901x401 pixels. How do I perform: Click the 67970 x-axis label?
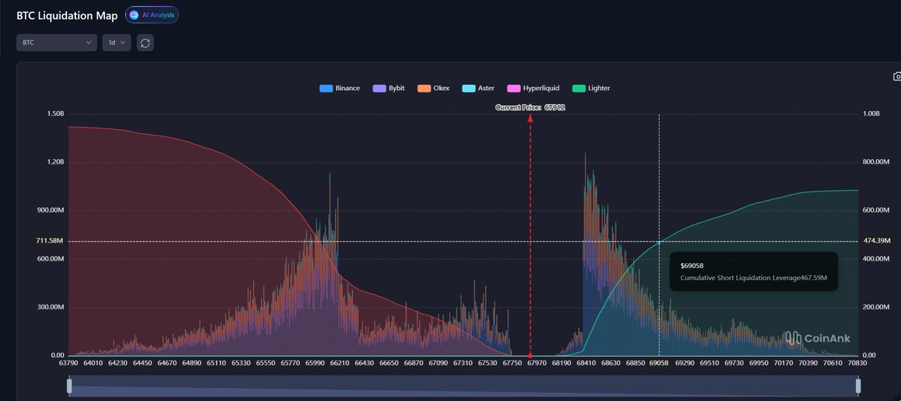(536, 363)
